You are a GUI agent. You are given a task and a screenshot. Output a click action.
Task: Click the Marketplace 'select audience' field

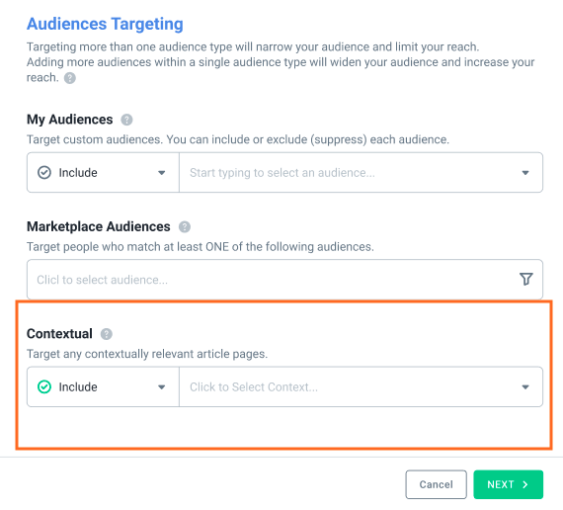pos(284,280)
